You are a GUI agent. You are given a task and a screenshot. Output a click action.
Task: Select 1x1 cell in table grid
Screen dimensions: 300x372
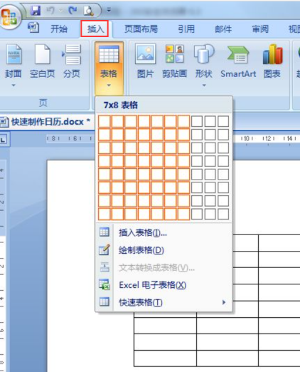tap(105, 121)
